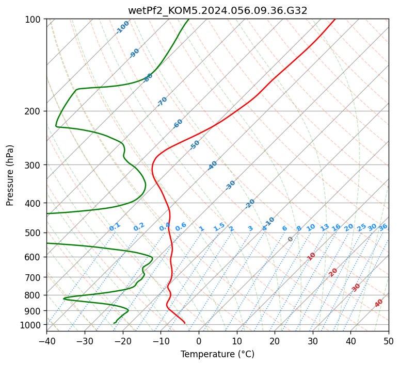Image resolution: width=400 pixels, height=365 pixels.
Task: Click the red slanted 10 isotherm label
Action: pyautogui.click(x=311, y=256)
